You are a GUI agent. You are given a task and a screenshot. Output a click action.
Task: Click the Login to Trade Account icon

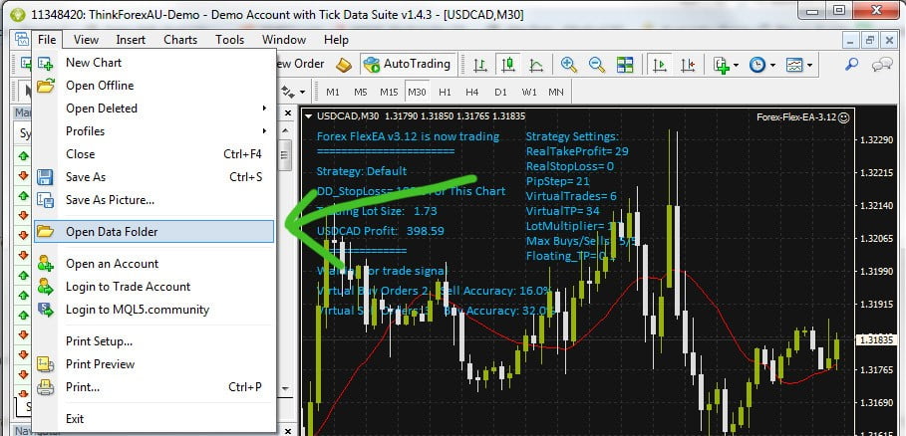[x=45, y=287]
